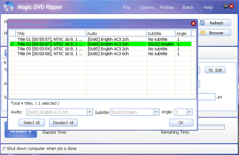Click the Audio combo box text field

(57, 112)
